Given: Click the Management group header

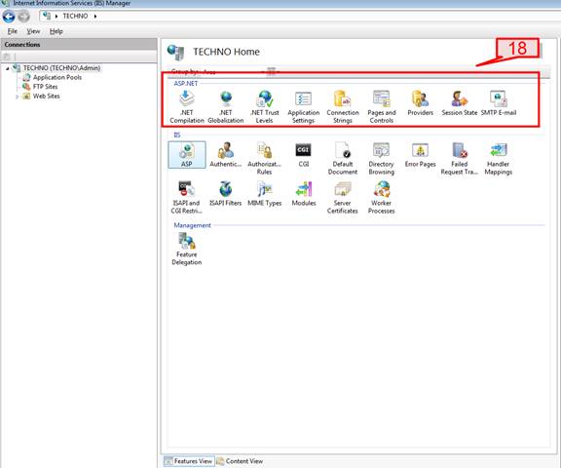Looking at the screenshot, I should 192,225.
